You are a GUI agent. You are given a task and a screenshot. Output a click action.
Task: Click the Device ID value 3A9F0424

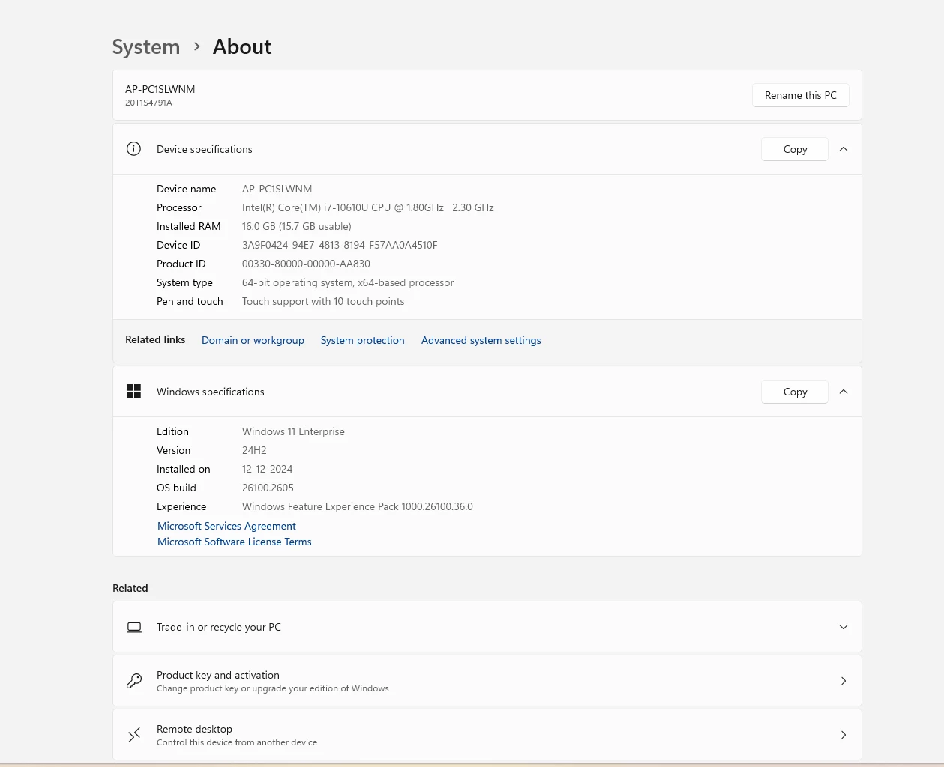pos(340,245)
